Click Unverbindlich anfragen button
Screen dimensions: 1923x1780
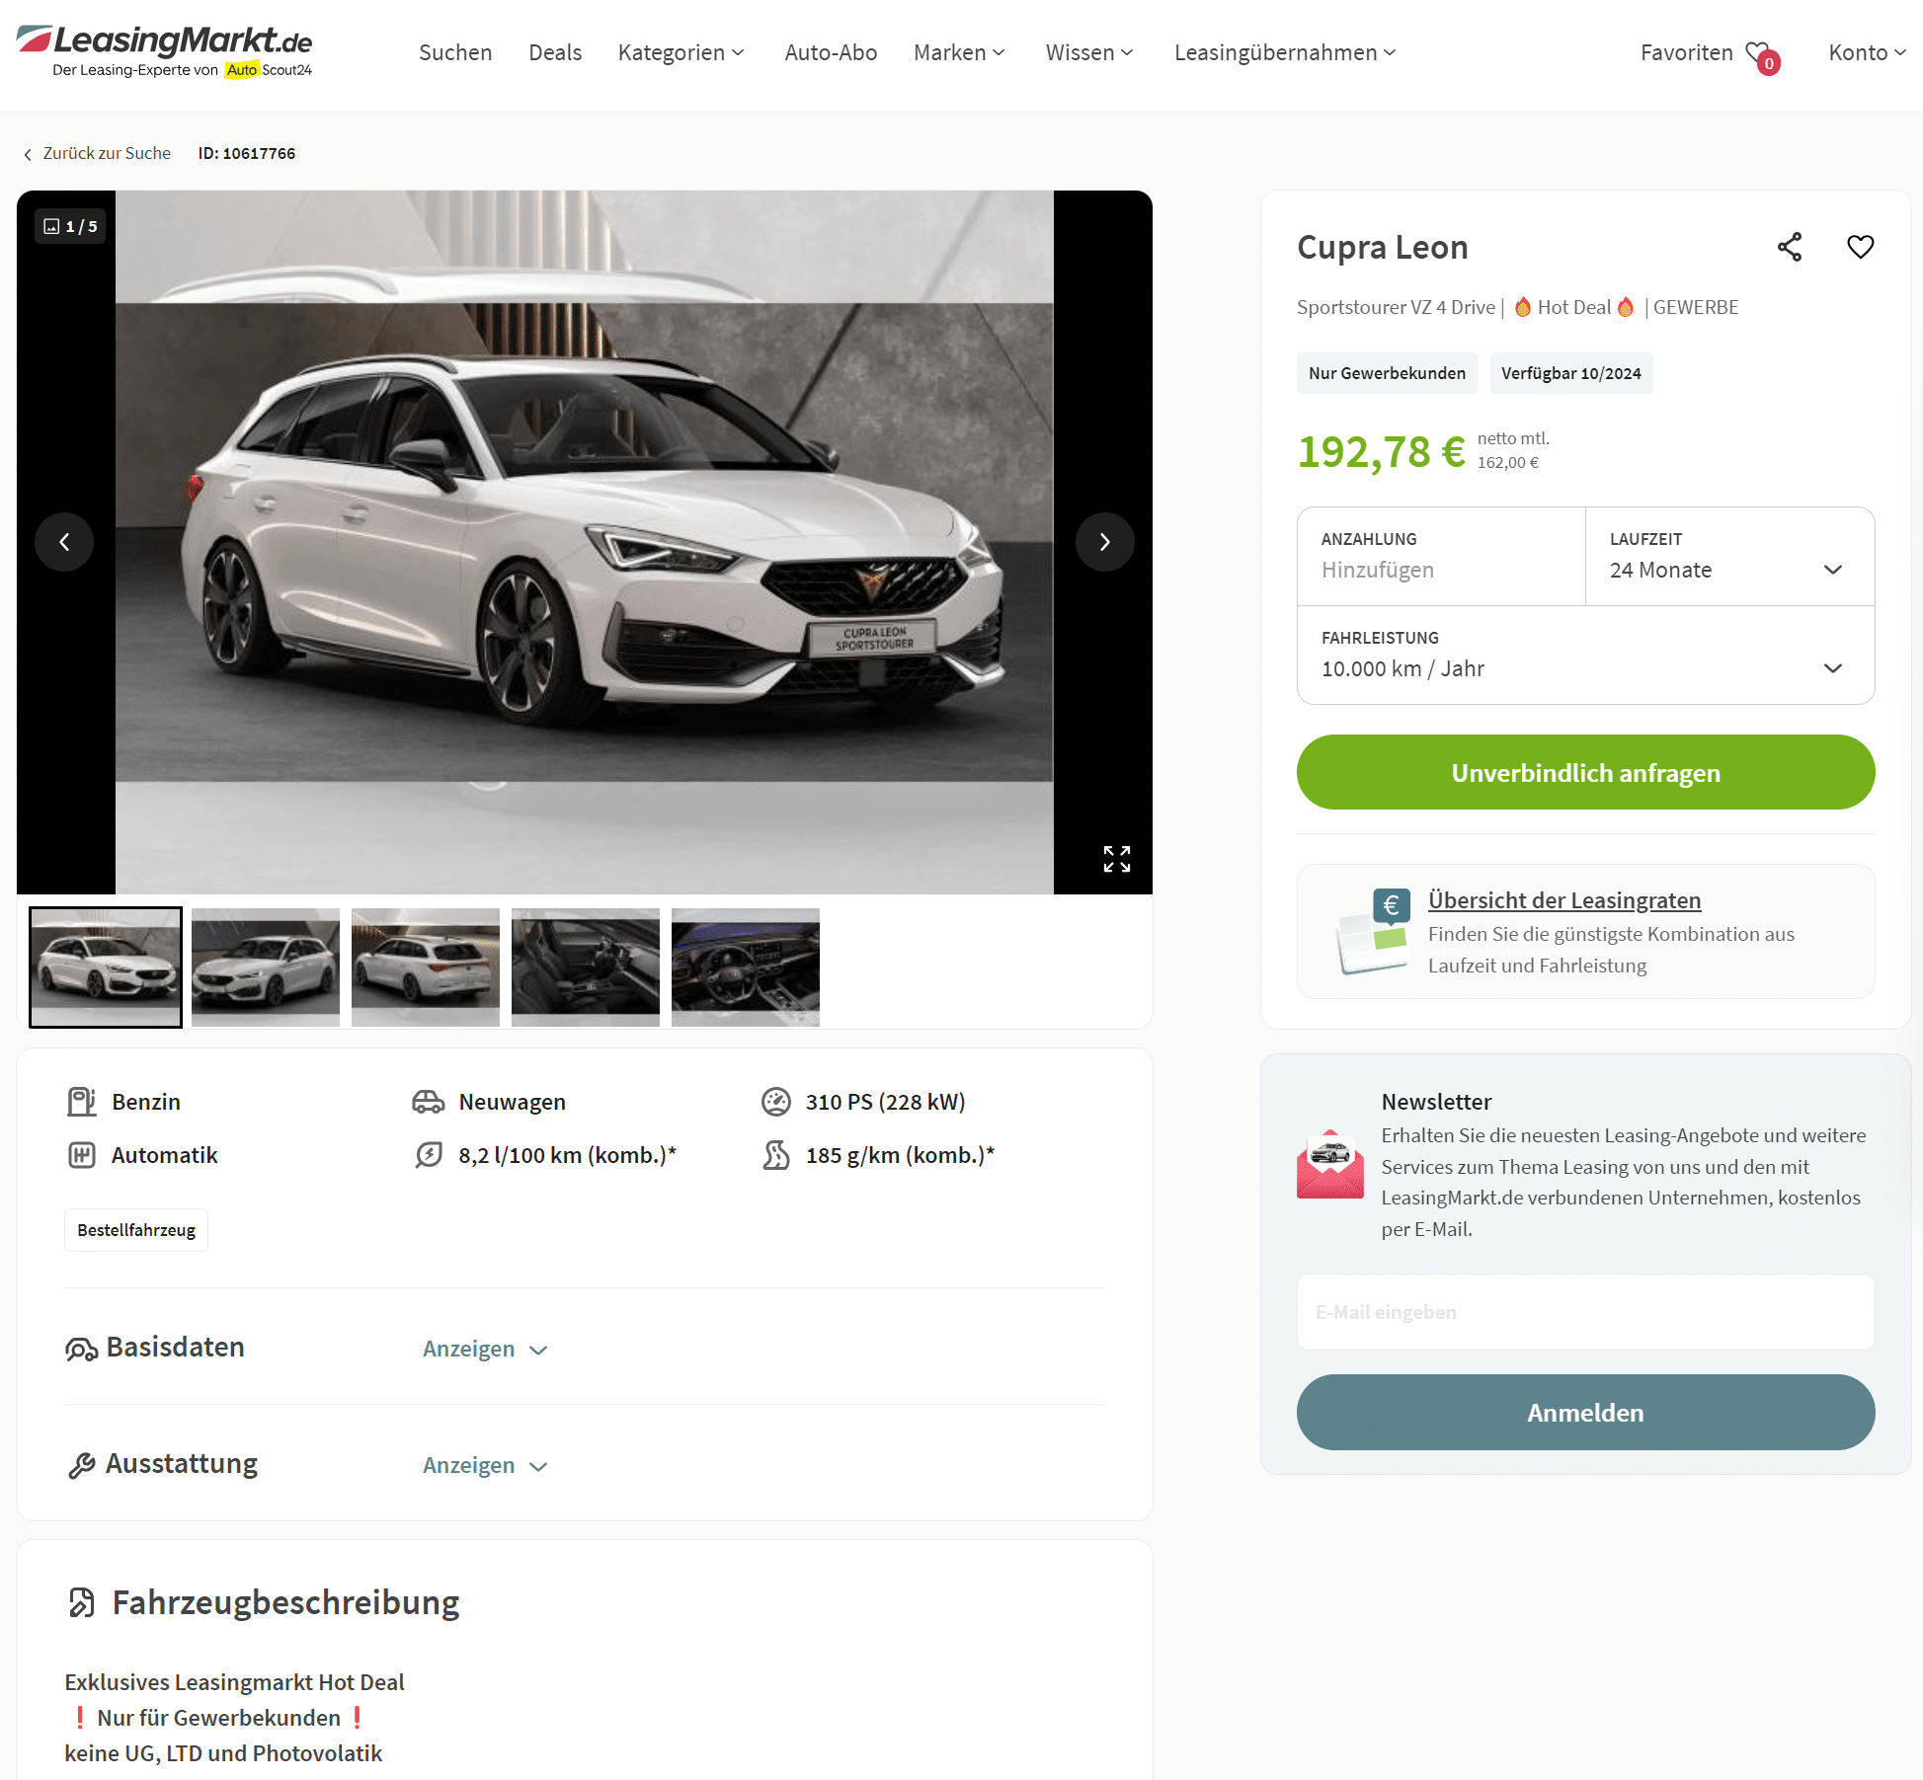[x=1585, y=772]
